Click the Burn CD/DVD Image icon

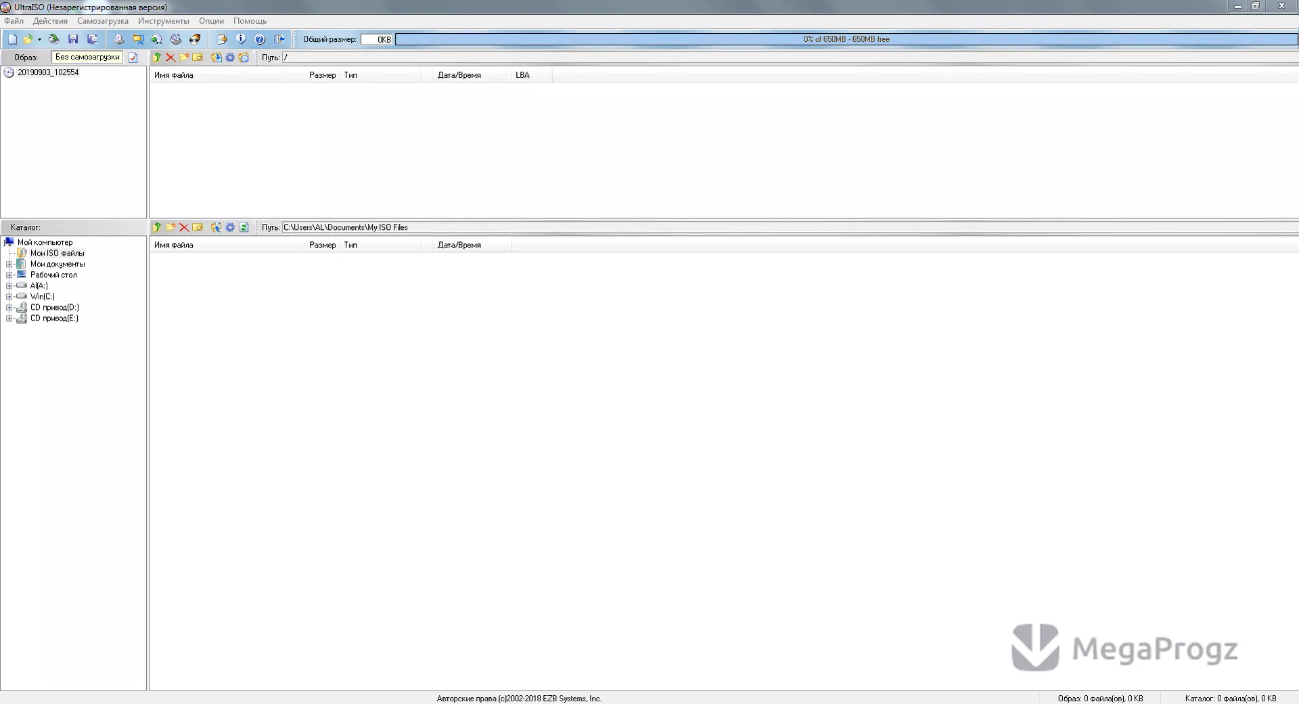195,39
